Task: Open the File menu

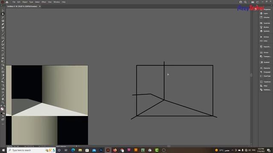Action: [x=14, y=2]
